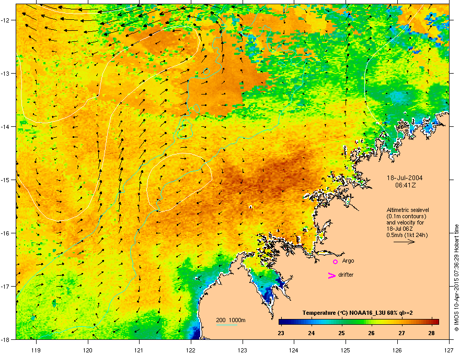Click the IMOS copyright timestamp text

pyautogui.click(x=456, y=278)
